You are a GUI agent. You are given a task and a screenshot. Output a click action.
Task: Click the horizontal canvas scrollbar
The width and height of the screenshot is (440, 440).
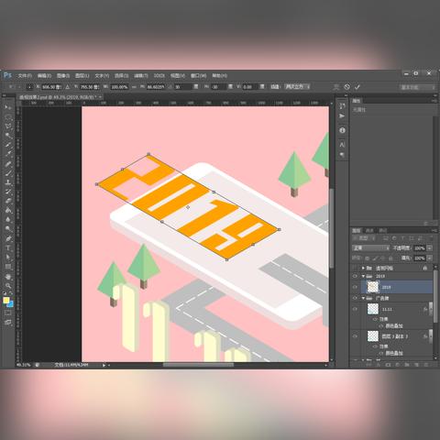198,365
